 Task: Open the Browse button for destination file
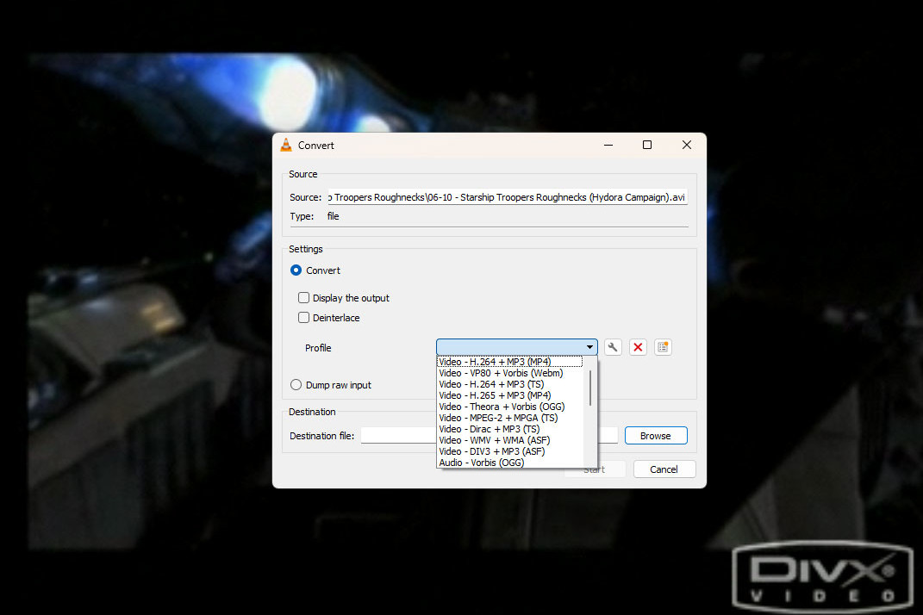pos(656,435)
